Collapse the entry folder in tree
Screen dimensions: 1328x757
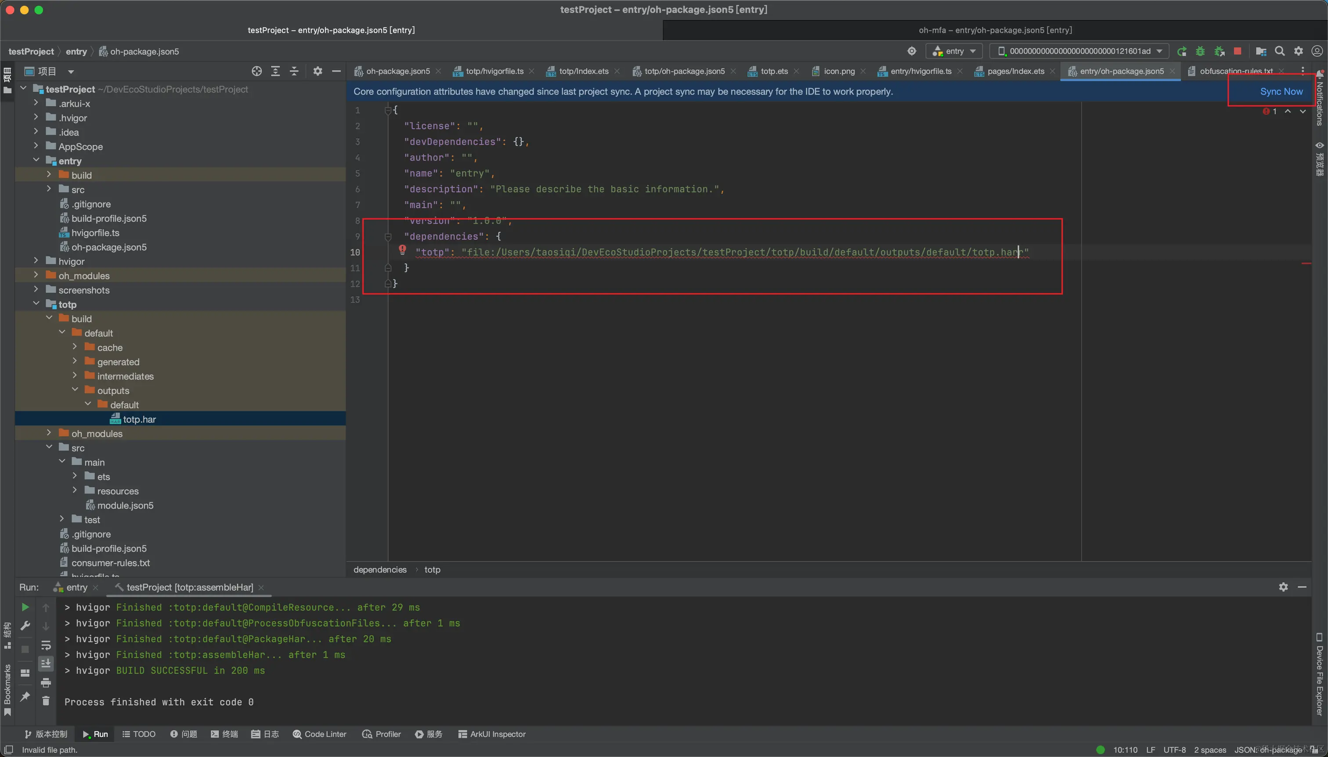pyautogui.click(x=36, y=161)
